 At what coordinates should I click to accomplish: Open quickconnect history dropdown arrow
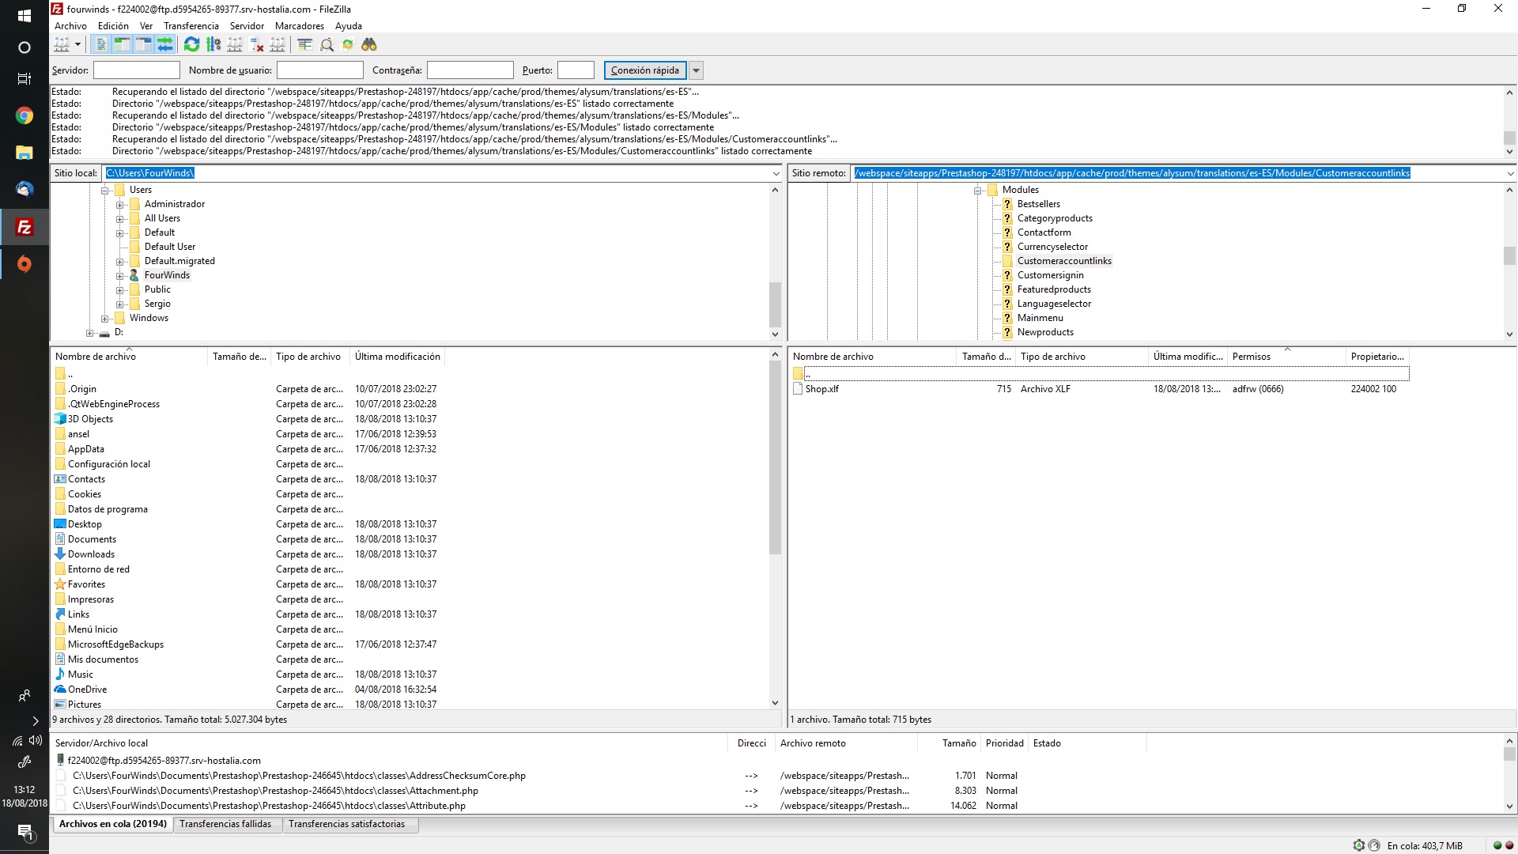[696, 70]
